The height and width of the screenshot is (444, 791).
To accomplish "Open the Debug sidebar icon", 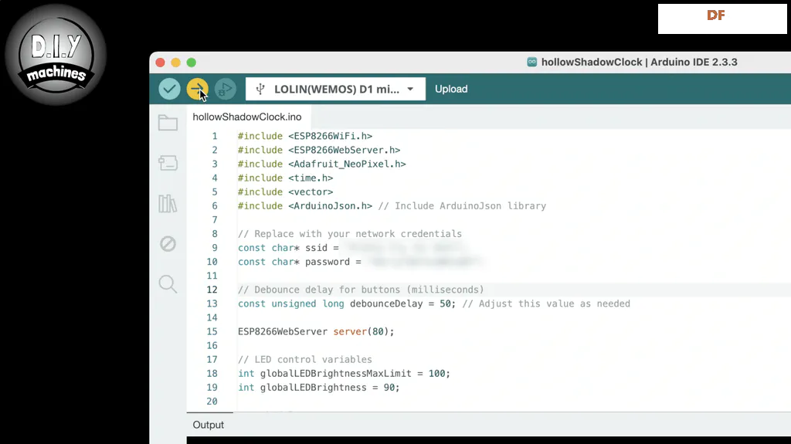I will pyautogui.click(x=168, y=244).
